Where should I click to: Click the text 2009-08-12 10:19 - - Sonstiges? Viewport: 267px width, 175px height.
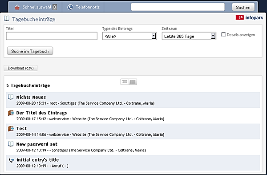coord(42,151)
